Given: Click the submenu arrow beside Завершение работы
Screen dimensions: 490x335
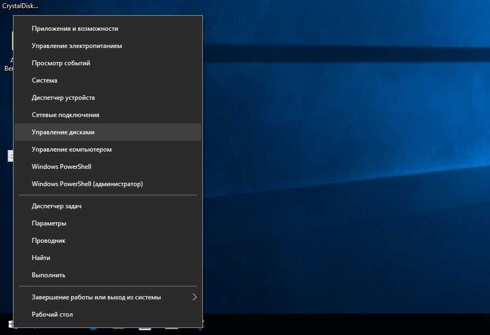Looking at the screenshot, I should pyautogui.click(x=194, y=297).
